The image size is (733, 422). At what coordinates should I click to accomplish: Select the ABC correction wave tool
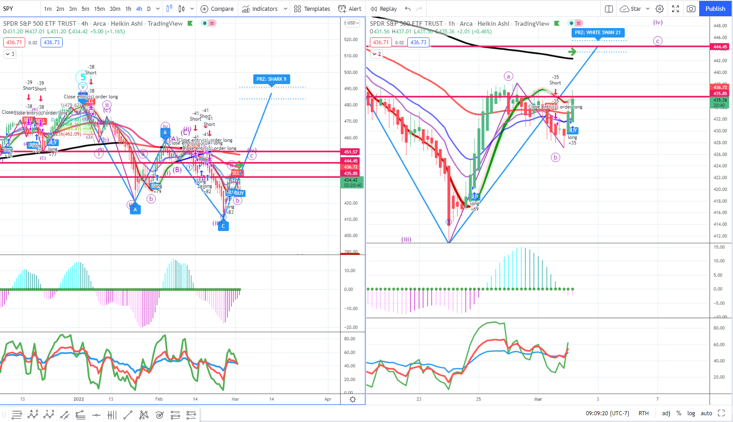[x=33, y=414]
